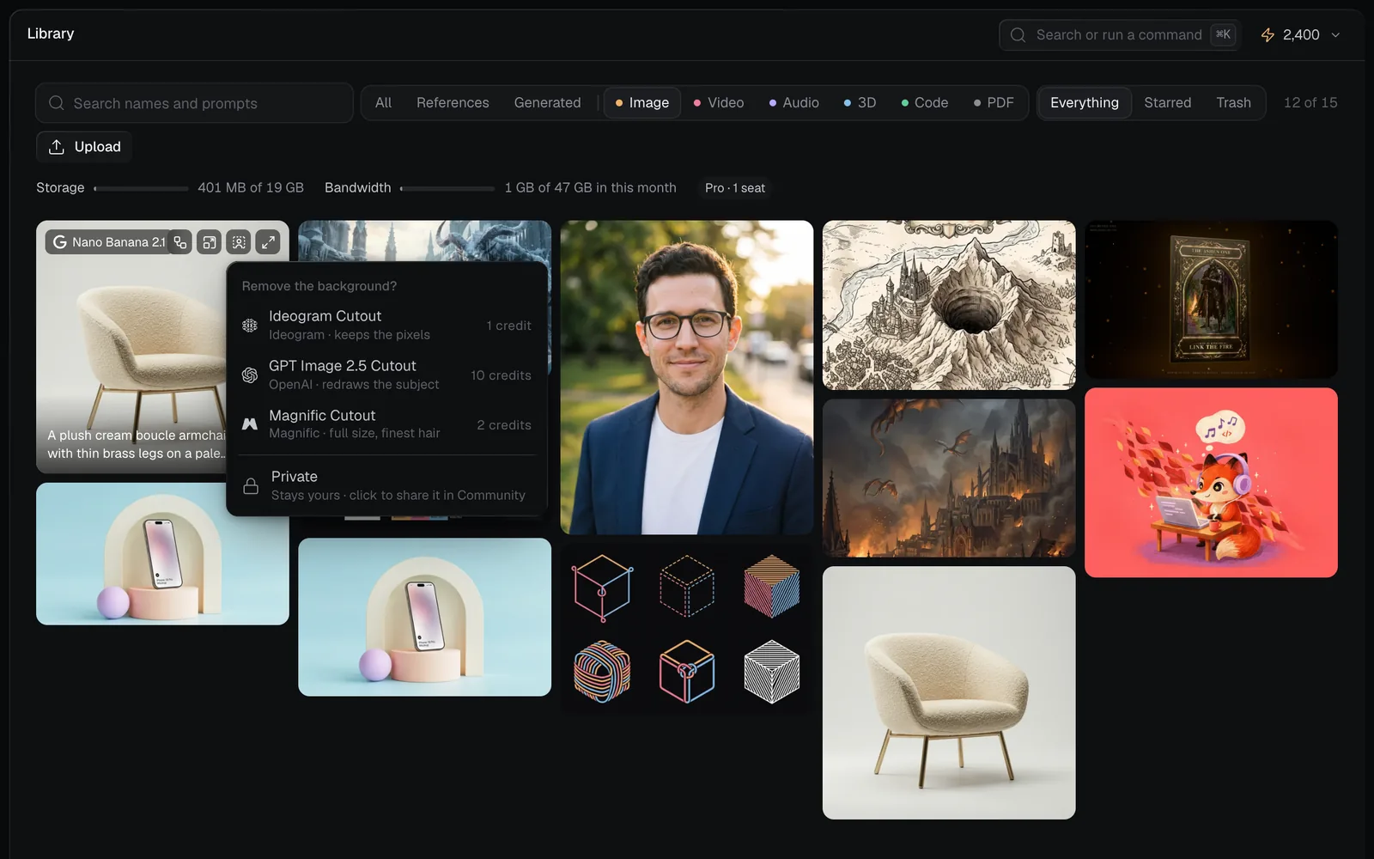Switch to the All tab
The width and height of the screenshot is (1374, 859).
point(383,103)
